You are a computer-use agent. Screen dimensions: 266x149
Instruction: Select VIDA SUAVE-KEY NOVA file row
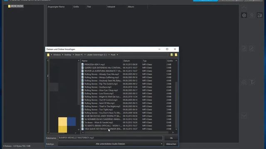coord(128,129)
